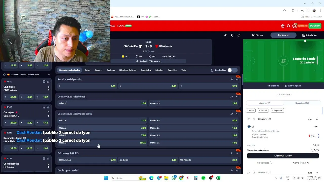Click the pin icon above the scoreboard
The height and width of the screenshot is (182, 324).
pyautogui.click(x=225, y=35)
